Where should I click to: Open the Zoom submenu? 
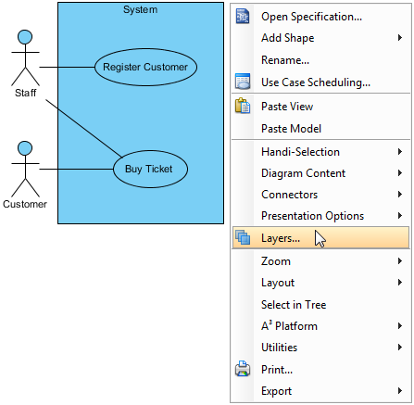(320, 261)
